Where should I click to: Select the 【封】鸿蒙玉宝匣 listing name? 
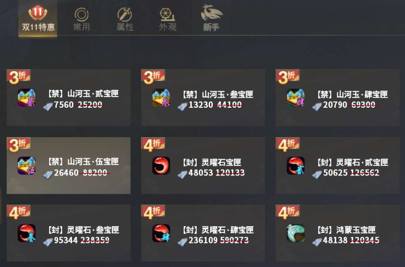pyautogui.click(x=347, y=230)
